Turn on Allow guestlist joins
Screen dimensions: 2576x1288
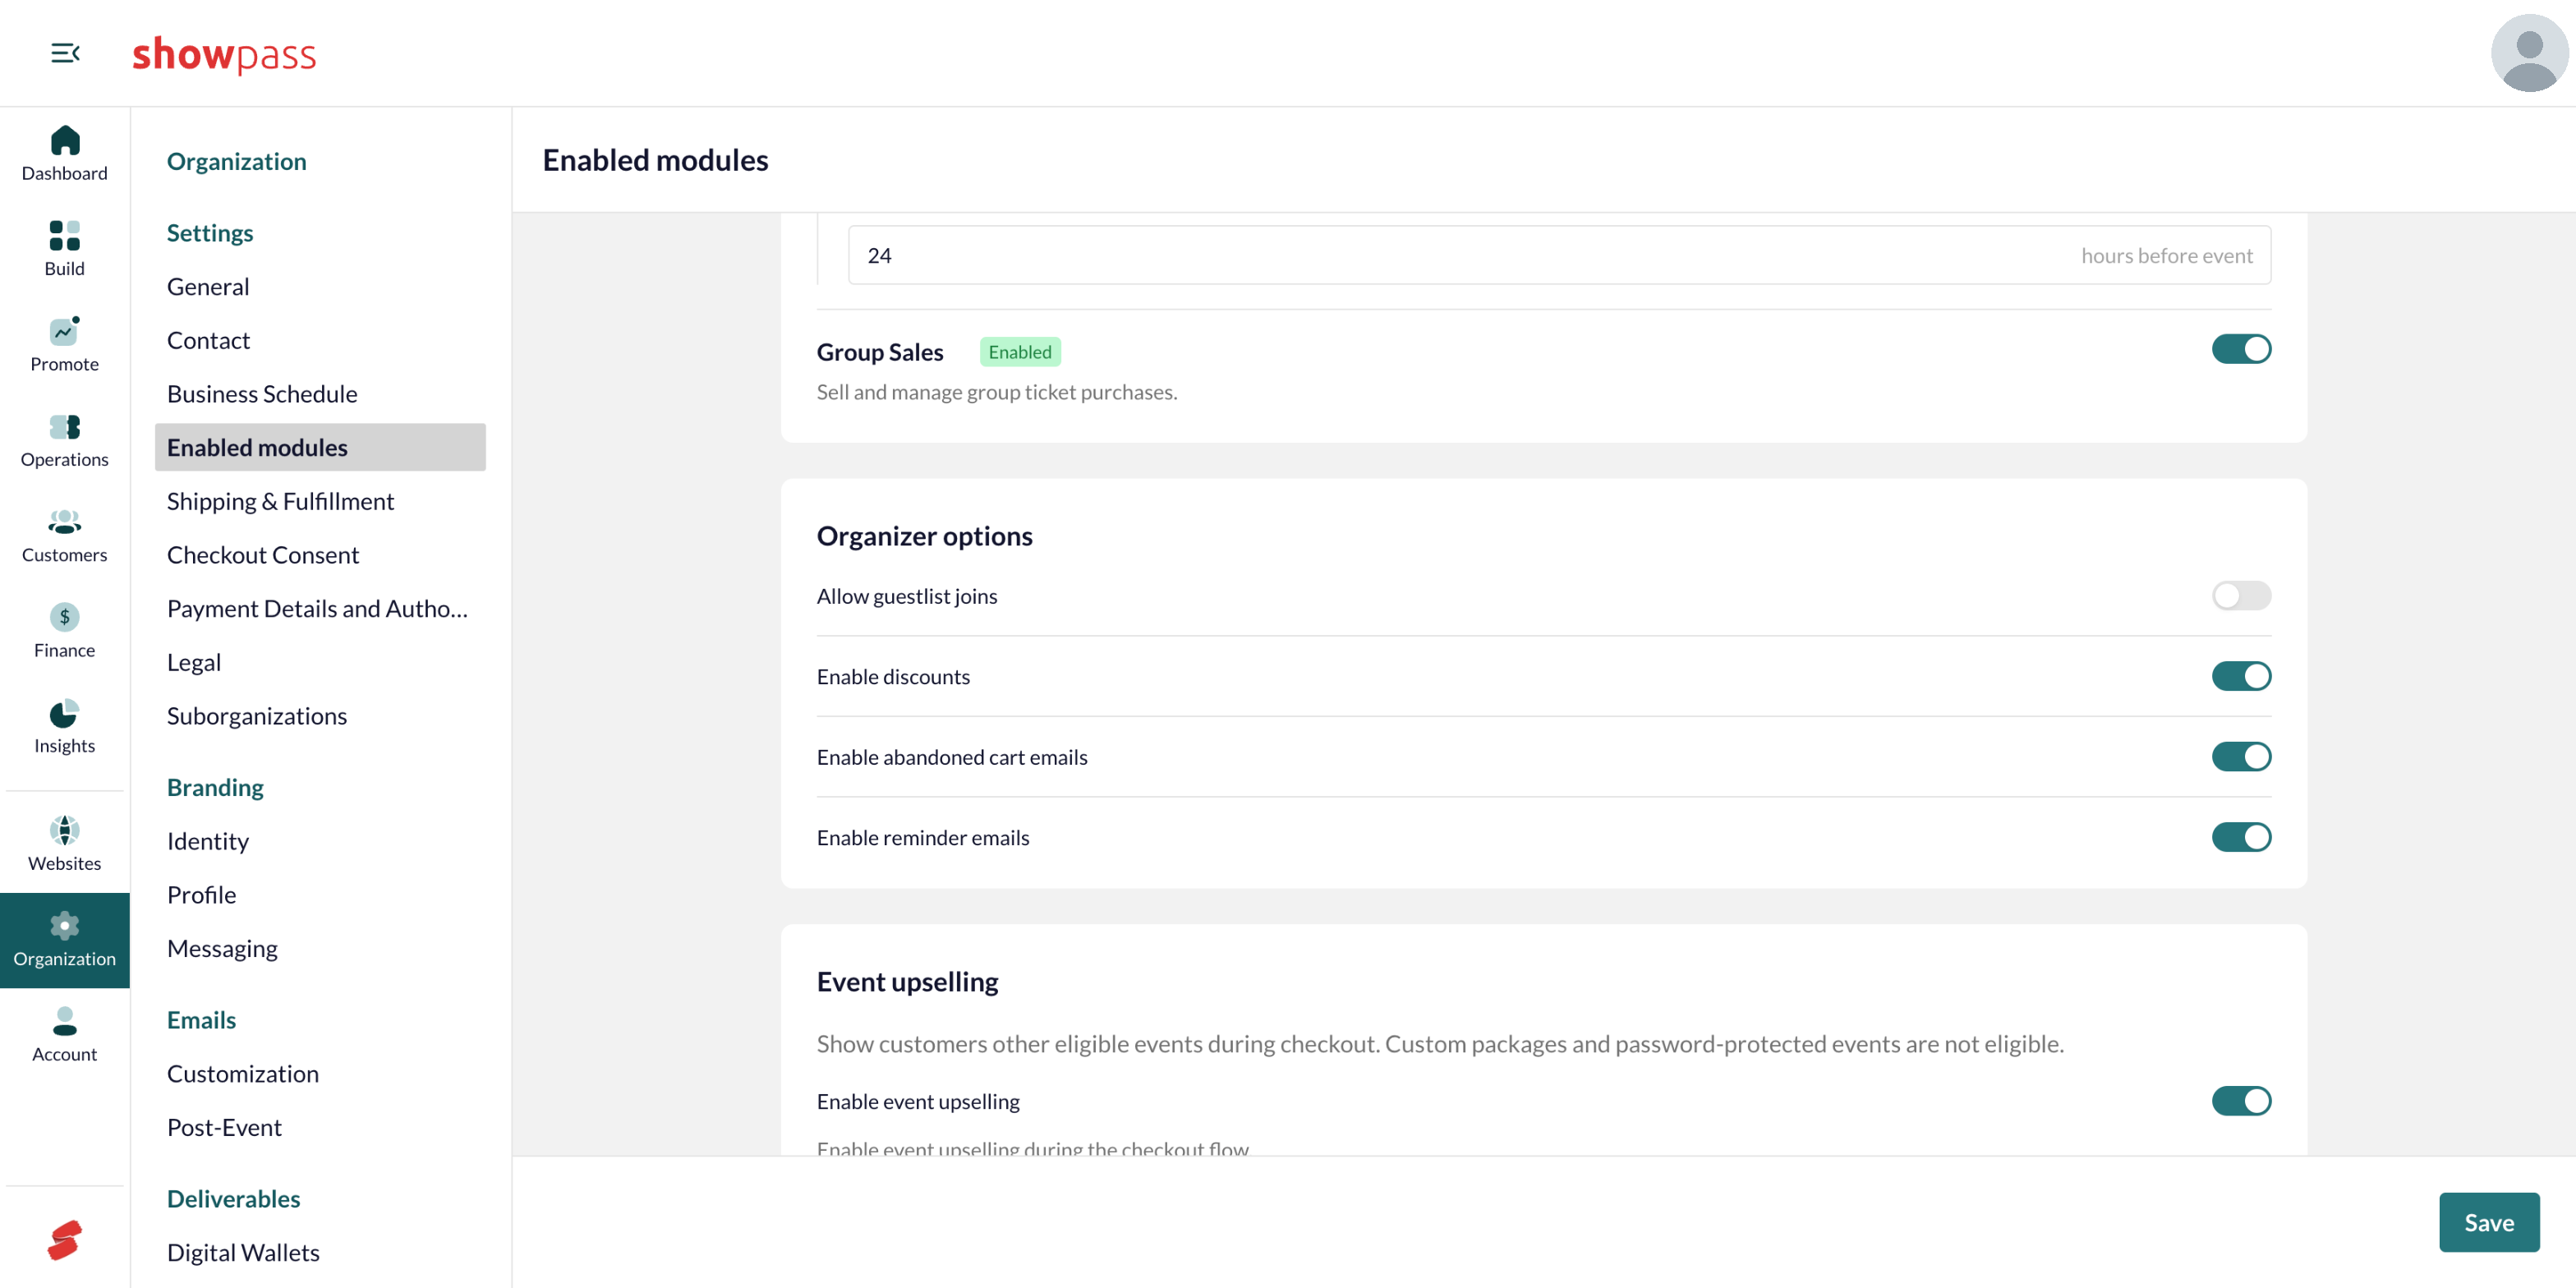2241,596
